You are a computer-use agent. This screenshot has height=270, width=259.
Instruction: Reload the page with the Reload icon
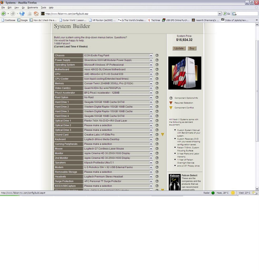pos(22,14)
